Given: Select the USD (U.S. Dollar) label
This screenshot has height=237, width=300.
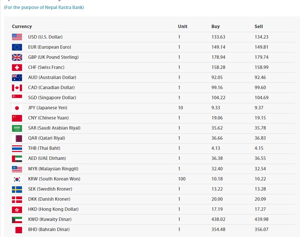Looking at the screenshot, I should 45,37.
